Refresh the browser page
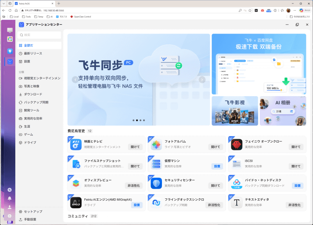The image size is (313, 225). click(10, 11)
